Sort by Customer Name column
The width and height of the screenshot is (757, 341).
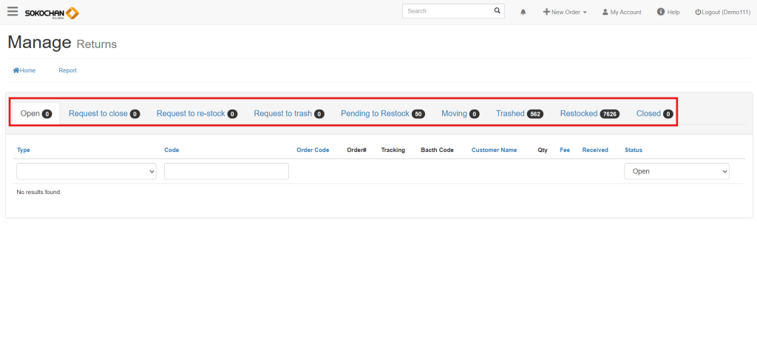[x=494, y=150]
